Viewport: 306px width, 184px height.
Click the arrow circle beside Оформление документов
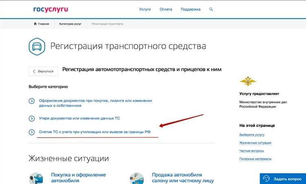[31, 101]
